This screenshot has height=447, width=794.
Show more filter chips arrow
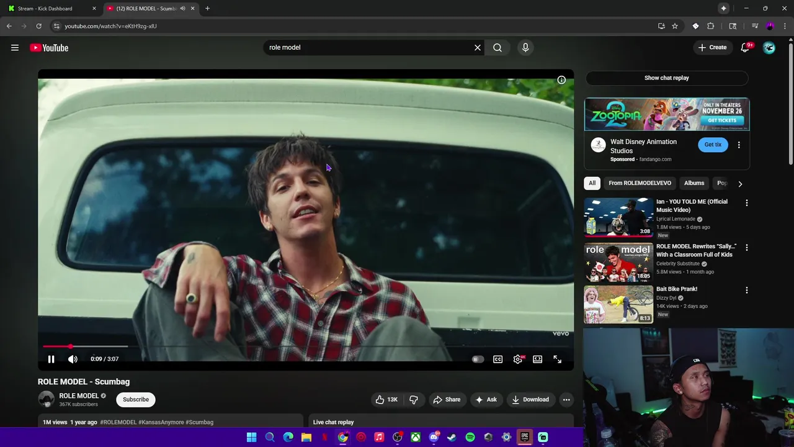click(x=740, y=184)
